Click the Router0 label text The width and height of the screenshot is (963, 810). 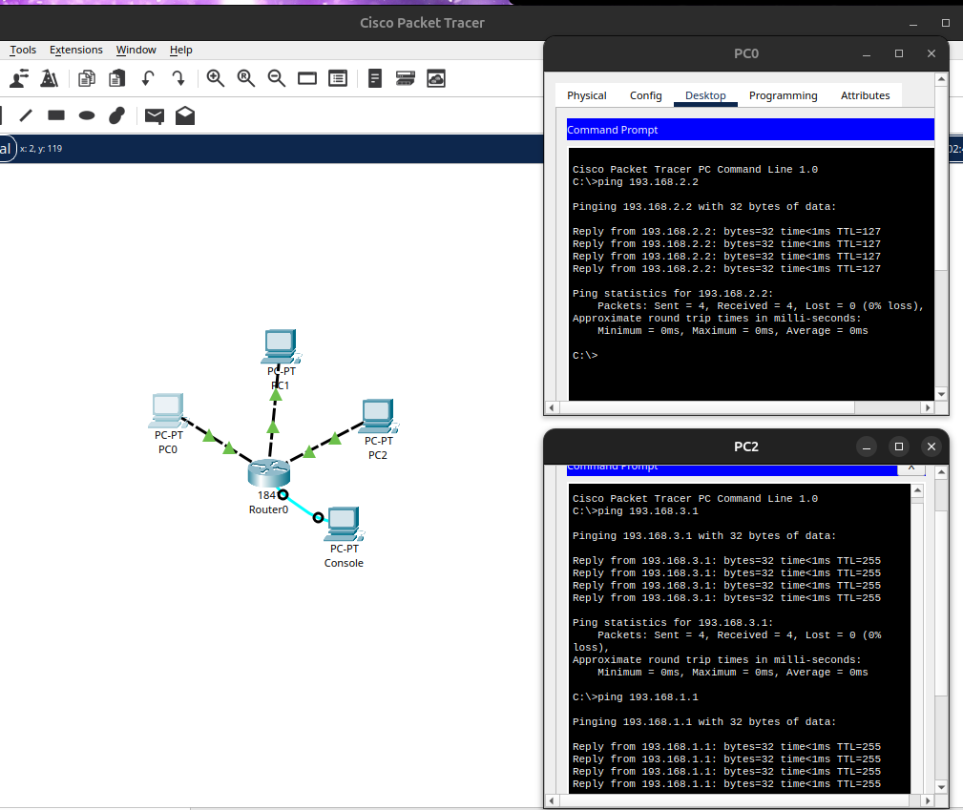[x=268, y=509]
